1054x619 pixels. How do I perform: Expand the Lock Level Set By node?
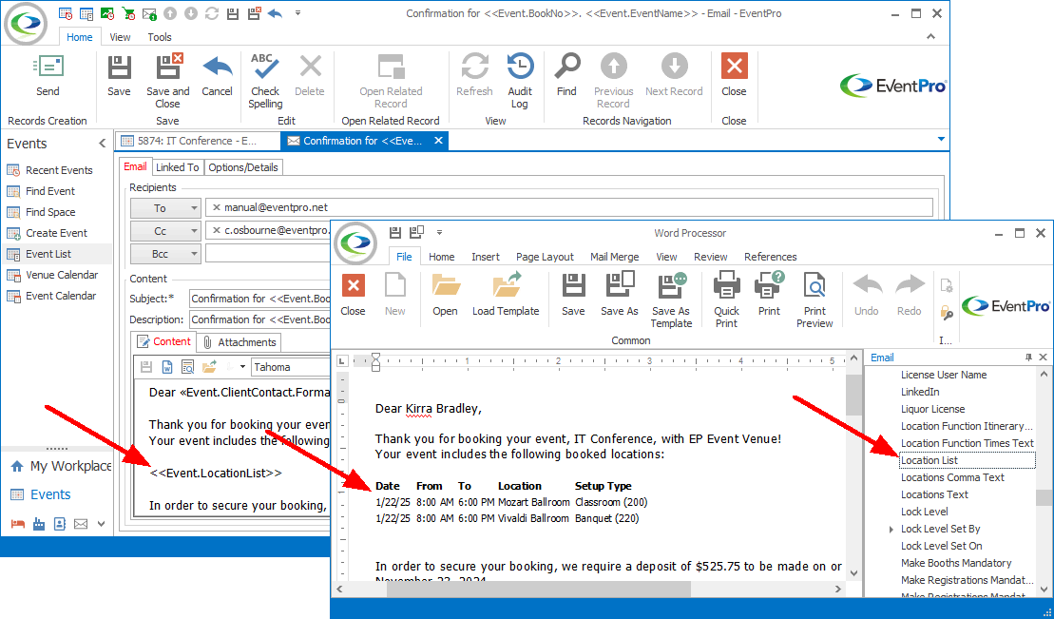click(x=891, y=530)
